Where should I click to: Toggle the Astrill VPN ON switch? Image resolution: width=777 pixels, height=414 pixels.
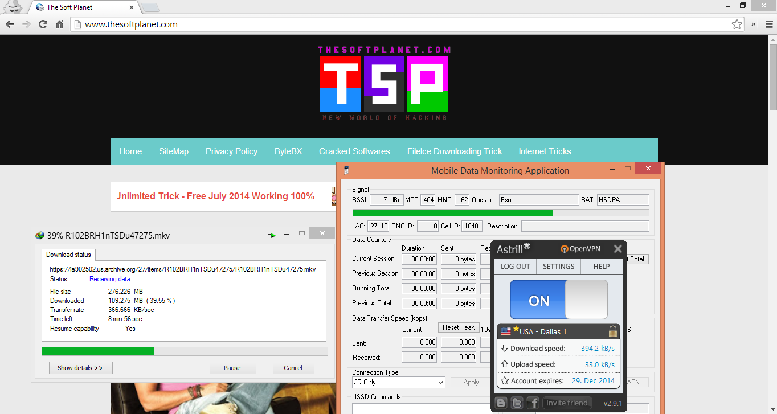click(559, 300)
